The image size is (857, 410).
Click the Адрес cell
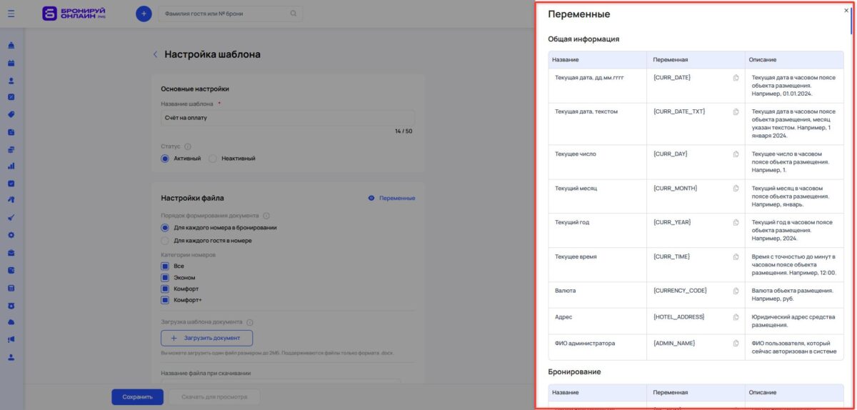(597, 321)
